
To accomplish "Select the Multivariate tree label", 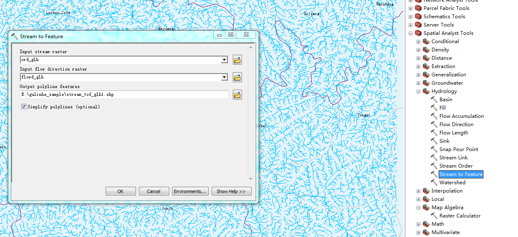I will (x=445, y=232).
